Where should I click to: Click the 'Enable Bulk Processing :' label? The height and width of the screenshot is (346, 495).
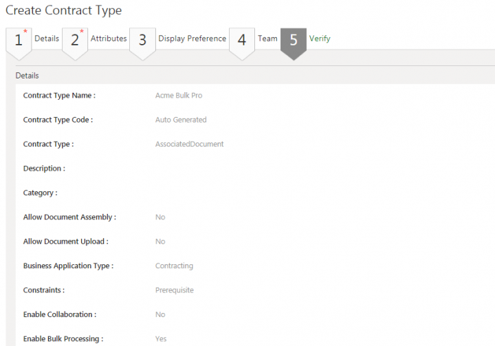[x=63, y=338]
